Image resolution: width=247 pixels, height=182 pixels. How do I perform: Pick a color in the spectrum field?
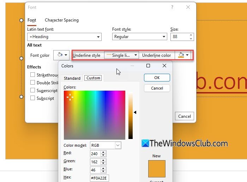pyautogui.click(x=95, y=115)
